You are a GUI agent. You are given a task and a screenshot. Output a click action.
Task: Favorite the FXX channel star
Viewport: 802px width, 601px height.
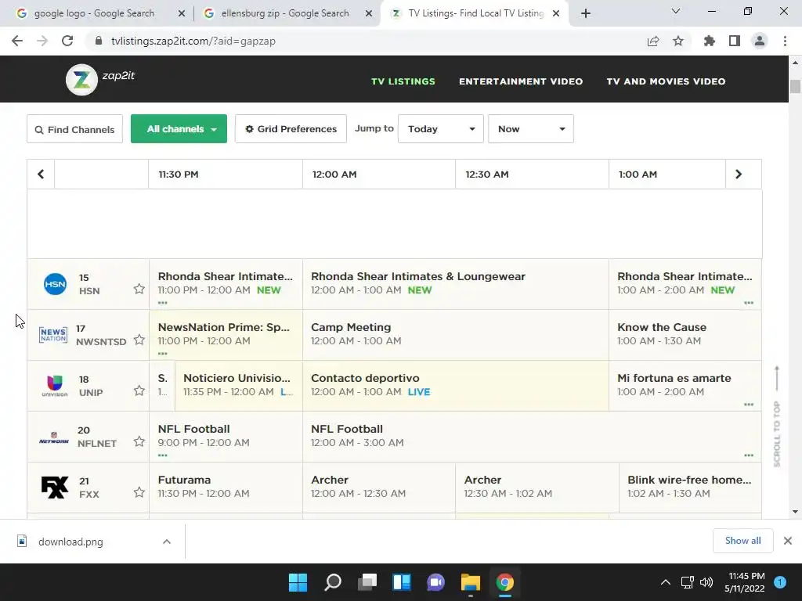click(139, 493)
